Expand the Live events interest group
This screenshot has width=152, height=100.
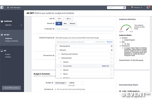61,66
